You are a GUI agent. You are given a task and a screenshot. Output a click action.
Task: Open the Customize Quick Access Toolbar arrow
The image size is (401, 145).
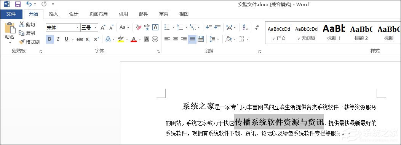coord(53,4)
